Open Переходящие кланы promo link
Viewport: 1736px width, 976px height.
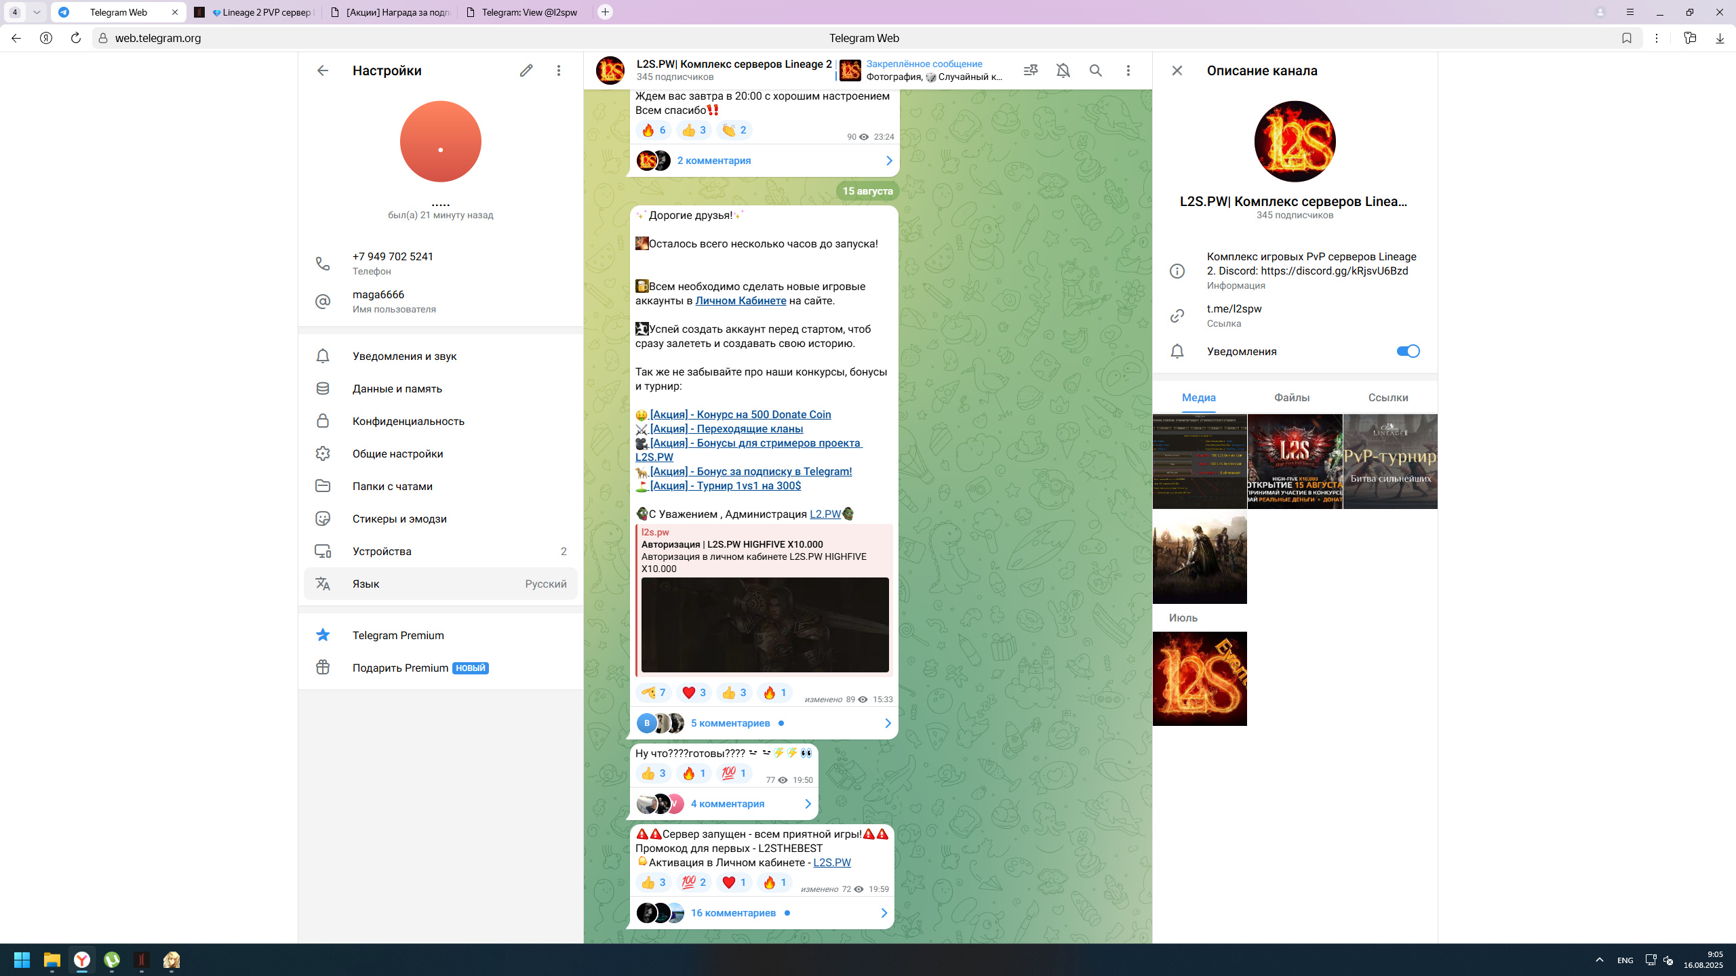pyautogui.click(x=726, y=429)
